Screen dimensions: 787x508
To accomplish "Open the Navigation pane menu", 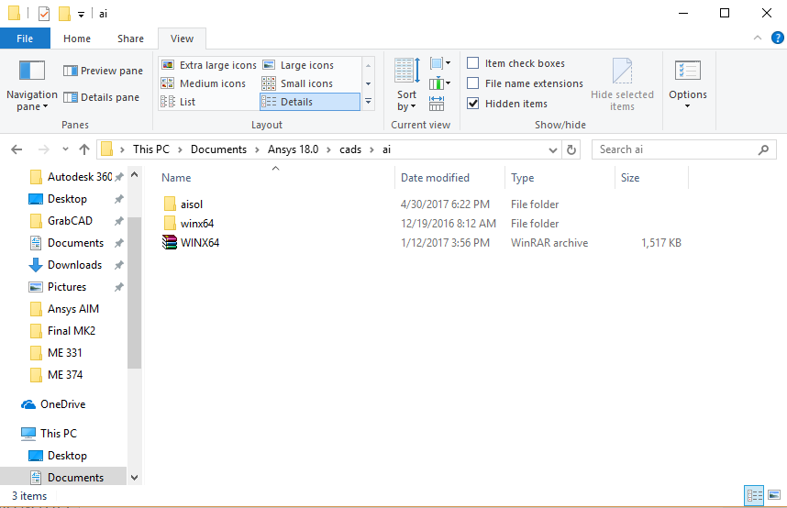I will [31, 85].
